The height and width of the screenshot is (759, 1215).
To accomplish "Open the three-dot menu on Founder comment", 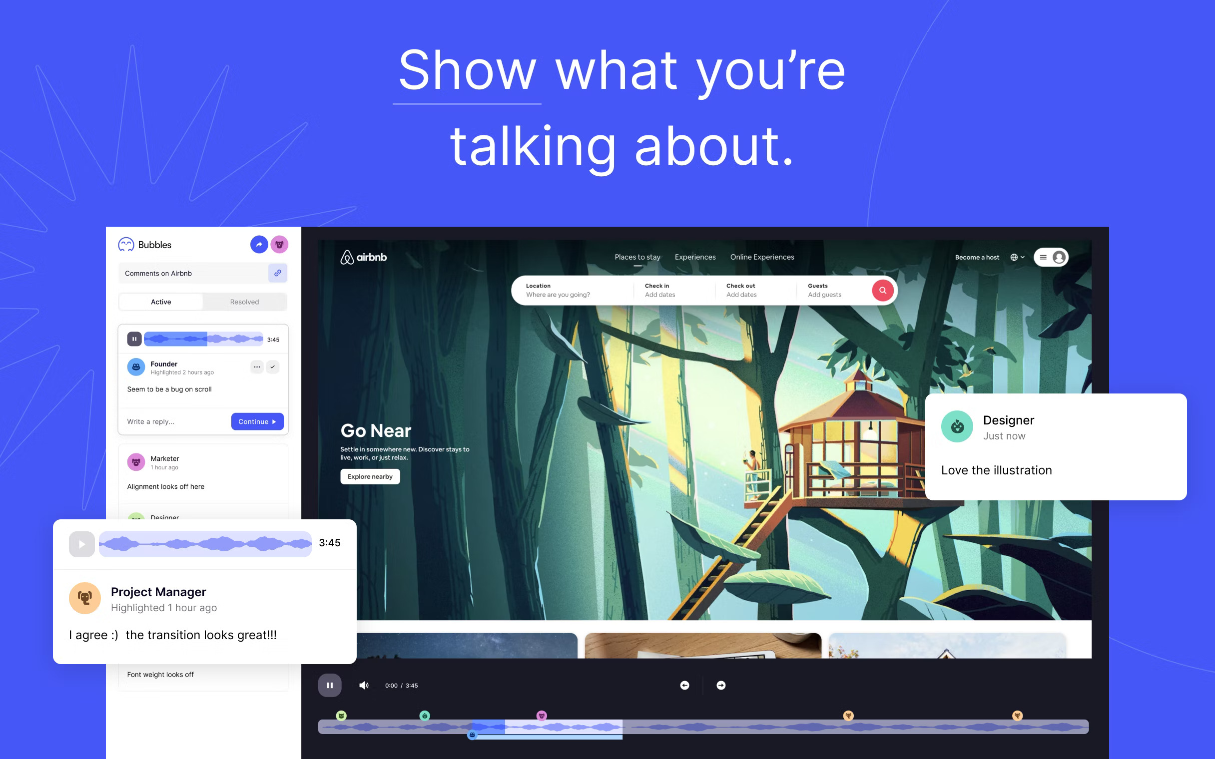I will [257, 367].
